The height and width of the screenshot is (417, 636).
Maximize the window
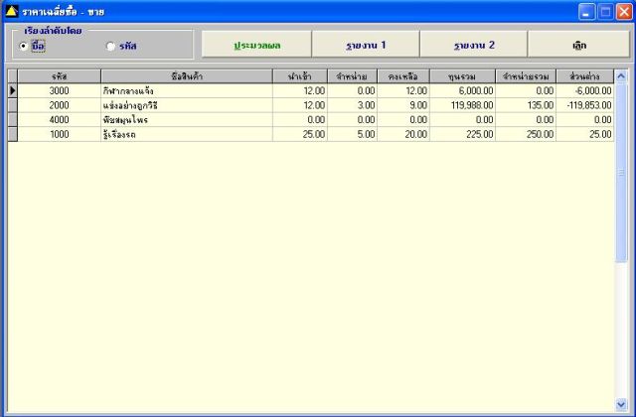(605, 12)
